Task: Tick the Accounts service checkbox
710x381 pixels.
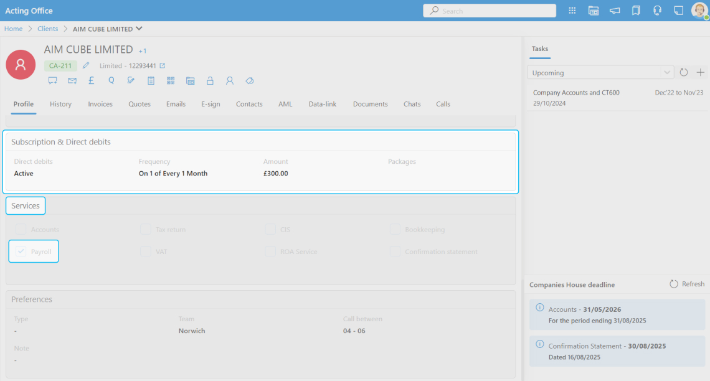Action: pos(21,229)
